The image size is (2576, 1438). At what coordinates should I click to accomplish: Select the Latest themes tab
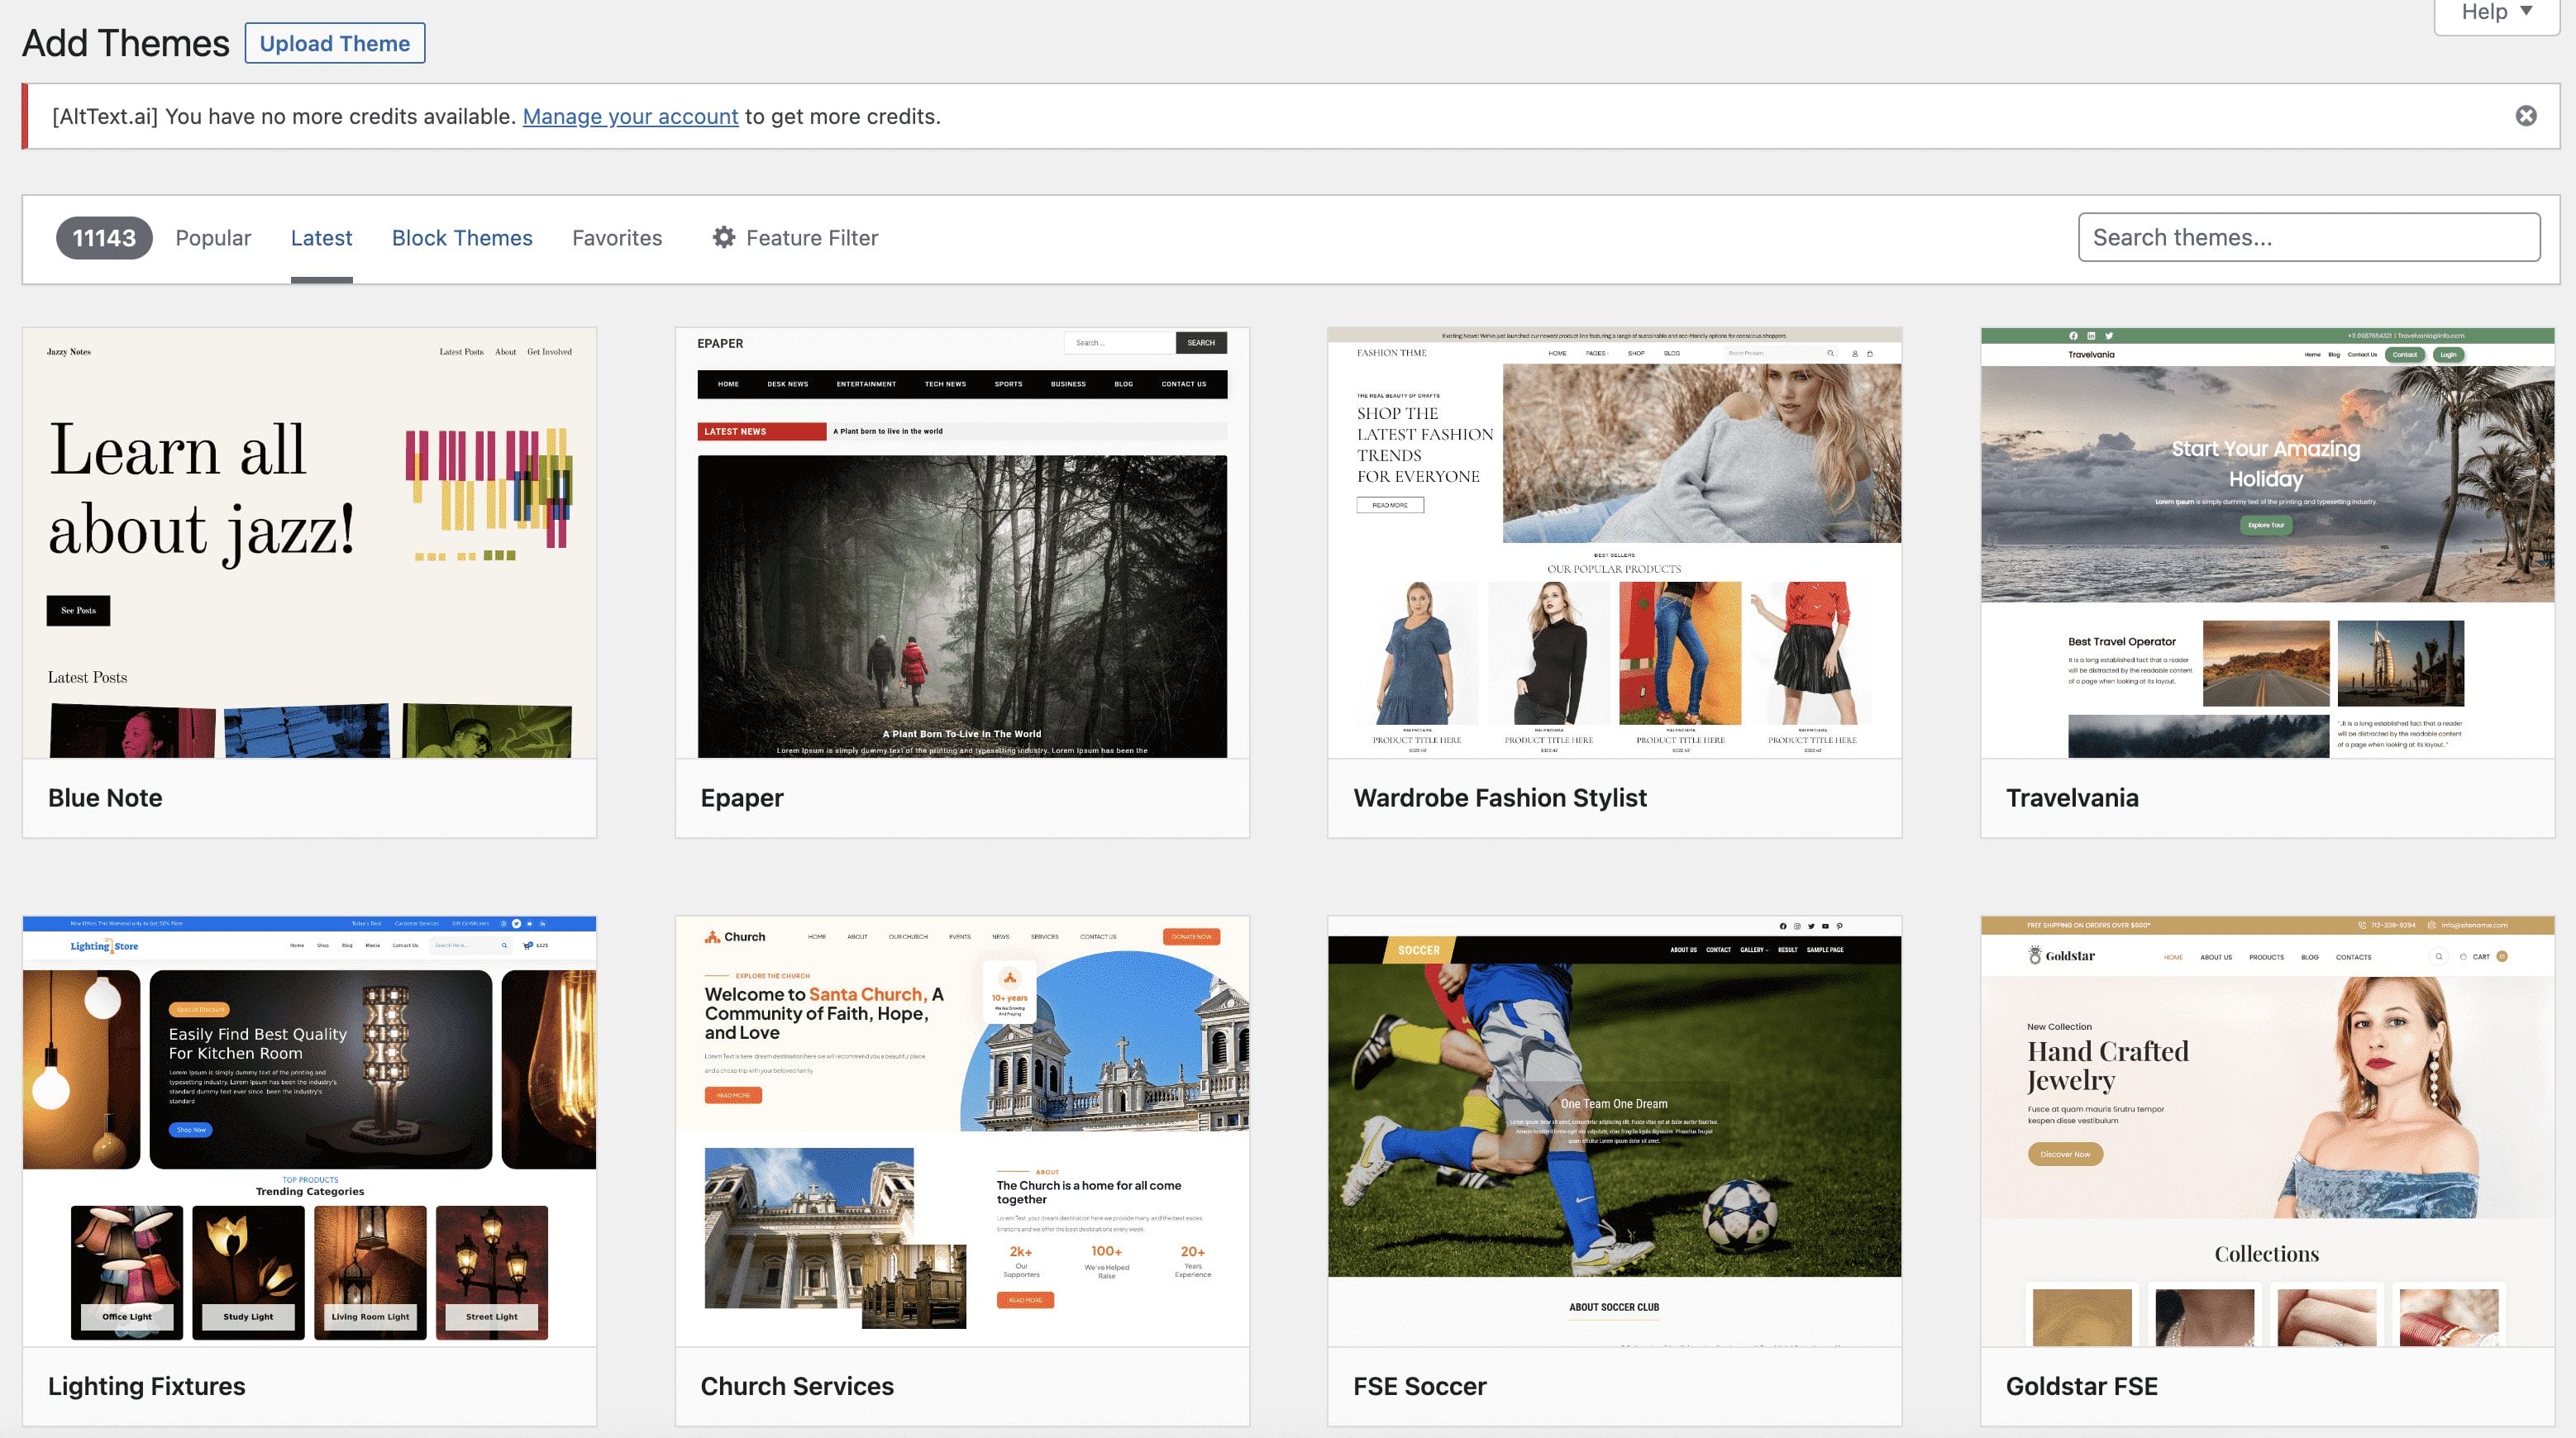click(321, 237)
